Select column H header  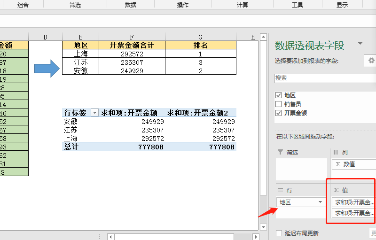click(253, 37)
